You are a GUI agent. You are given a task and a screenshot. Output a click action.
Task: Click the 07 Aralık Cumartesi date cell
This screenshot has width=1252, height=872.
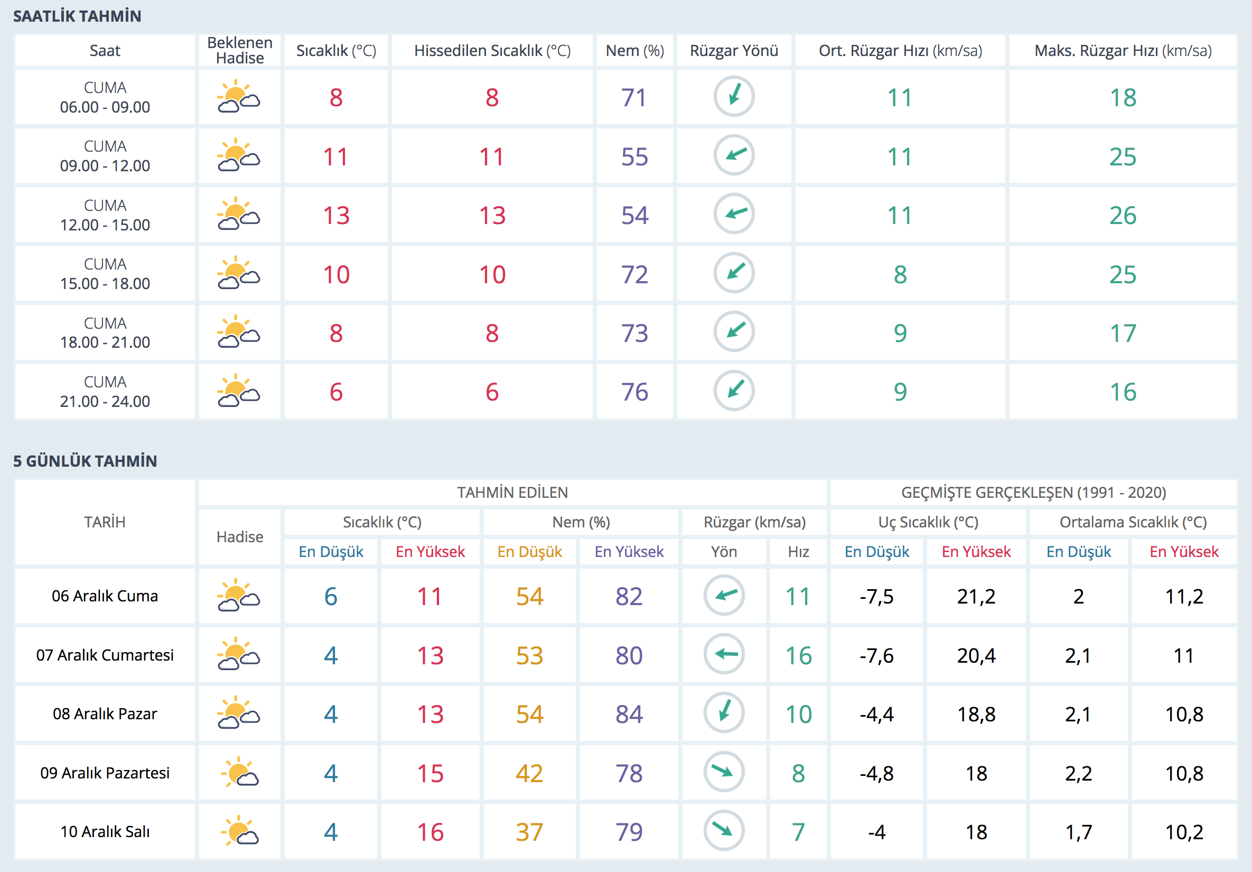coord(105,654)
